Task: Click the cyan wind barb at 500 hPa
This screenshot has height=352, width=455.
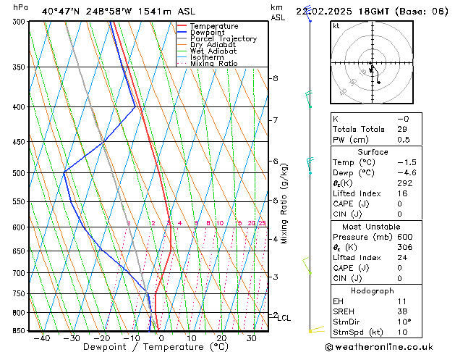Action: [x=310, y=166]
